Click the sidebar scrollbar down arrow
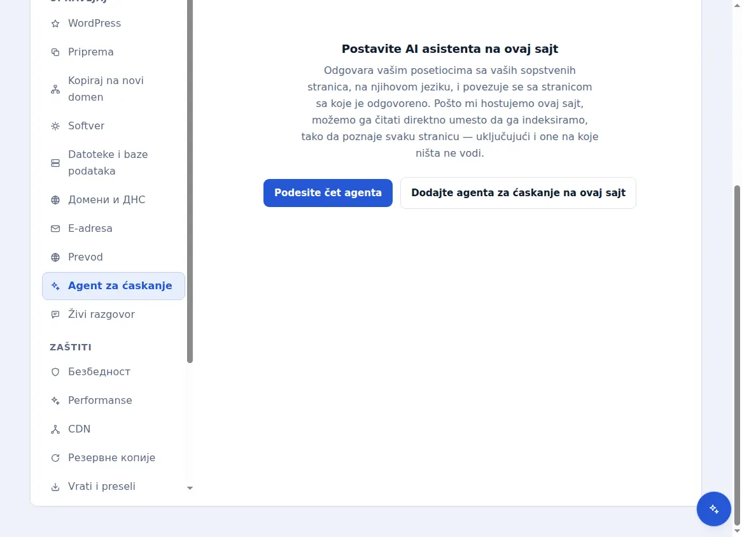742x537 pixels. pos(190,488)
